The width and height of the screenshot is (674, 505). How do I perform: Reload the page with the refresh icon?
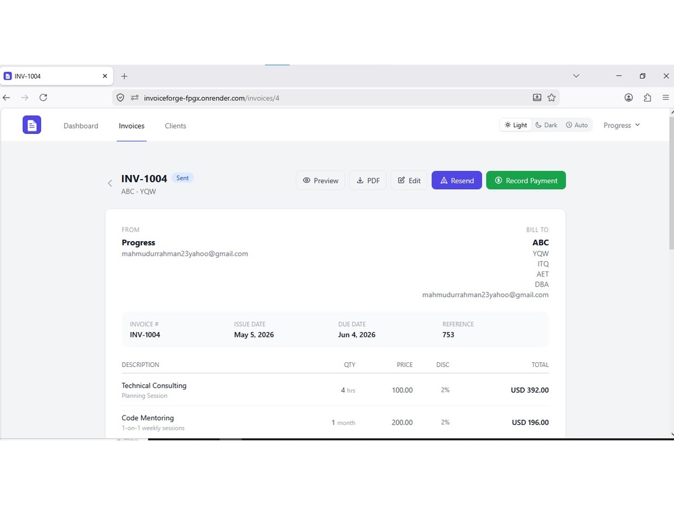[x=43, y=98]
